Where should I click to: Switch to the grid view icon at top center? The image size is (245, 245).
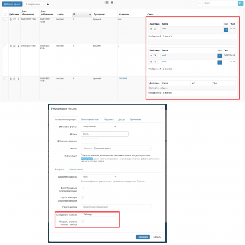(x=107, y=2)
